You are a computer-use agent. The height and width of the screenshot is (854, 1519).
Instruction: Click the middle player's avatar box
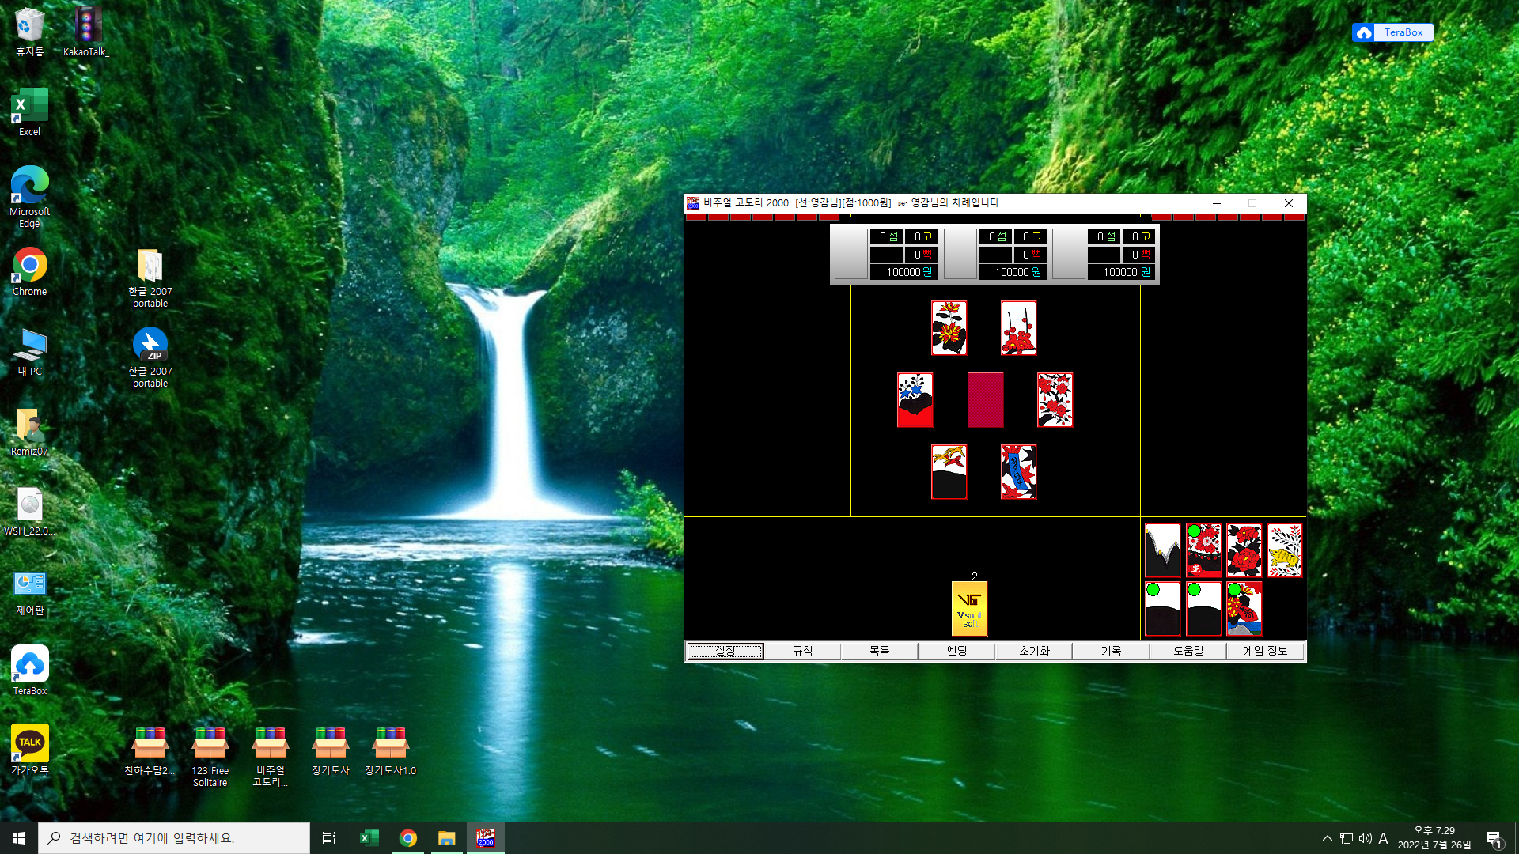pyautogui.click(x=960, y=254)
